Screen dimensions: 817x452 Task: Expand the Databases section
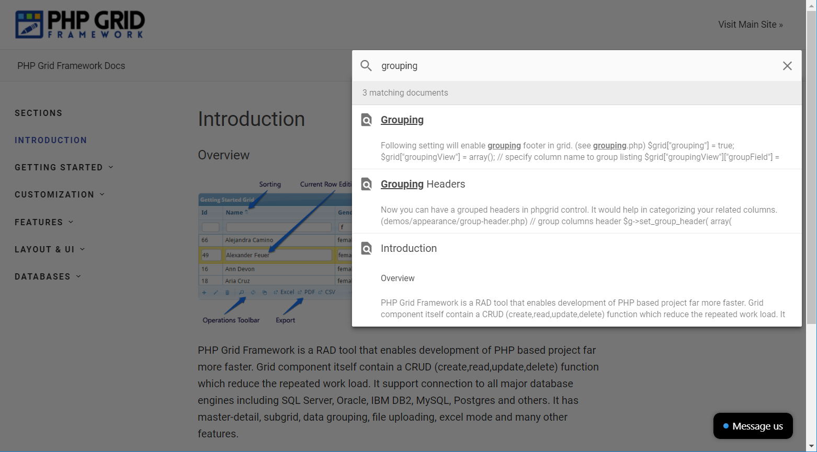(x=48, y=277)
